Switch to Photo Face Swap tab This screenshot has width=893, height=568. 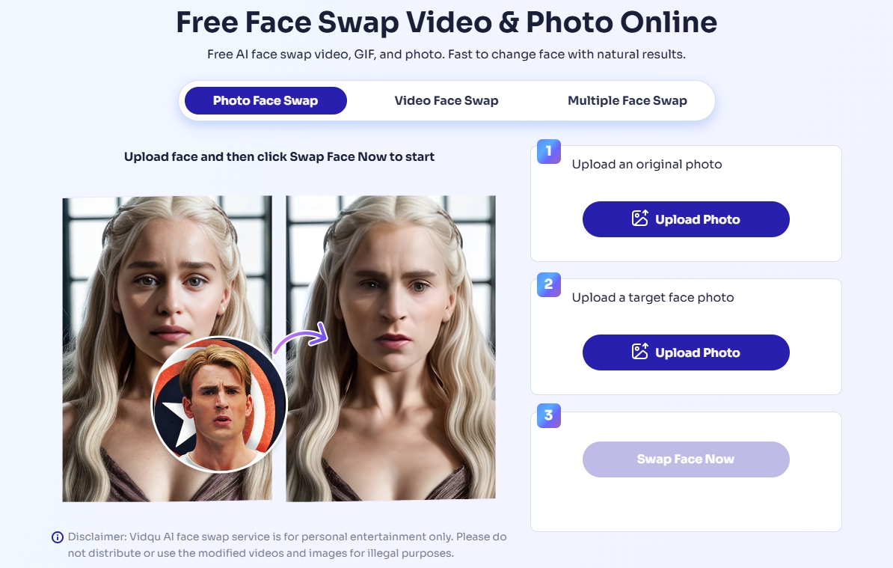266,101
